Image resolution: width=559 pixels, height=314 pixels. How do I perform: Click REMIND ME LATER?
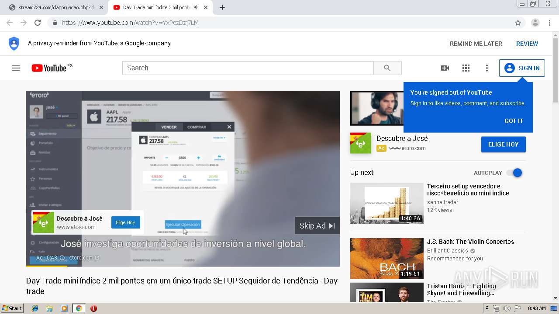pyautogui.click(x=476, y=44)
